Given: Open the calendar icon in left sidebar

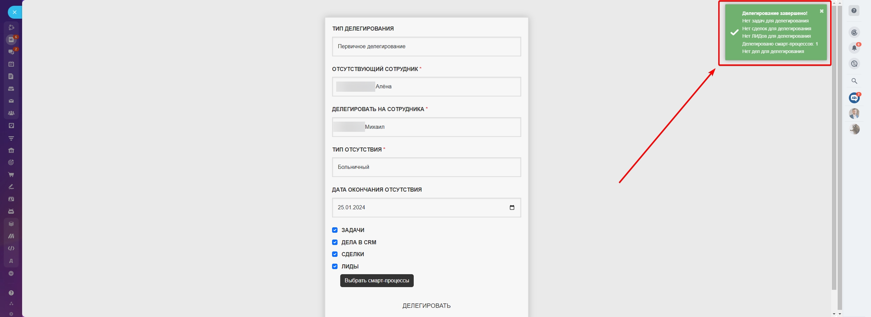Looking at the screenshot, I should click(x=11, y=64).
